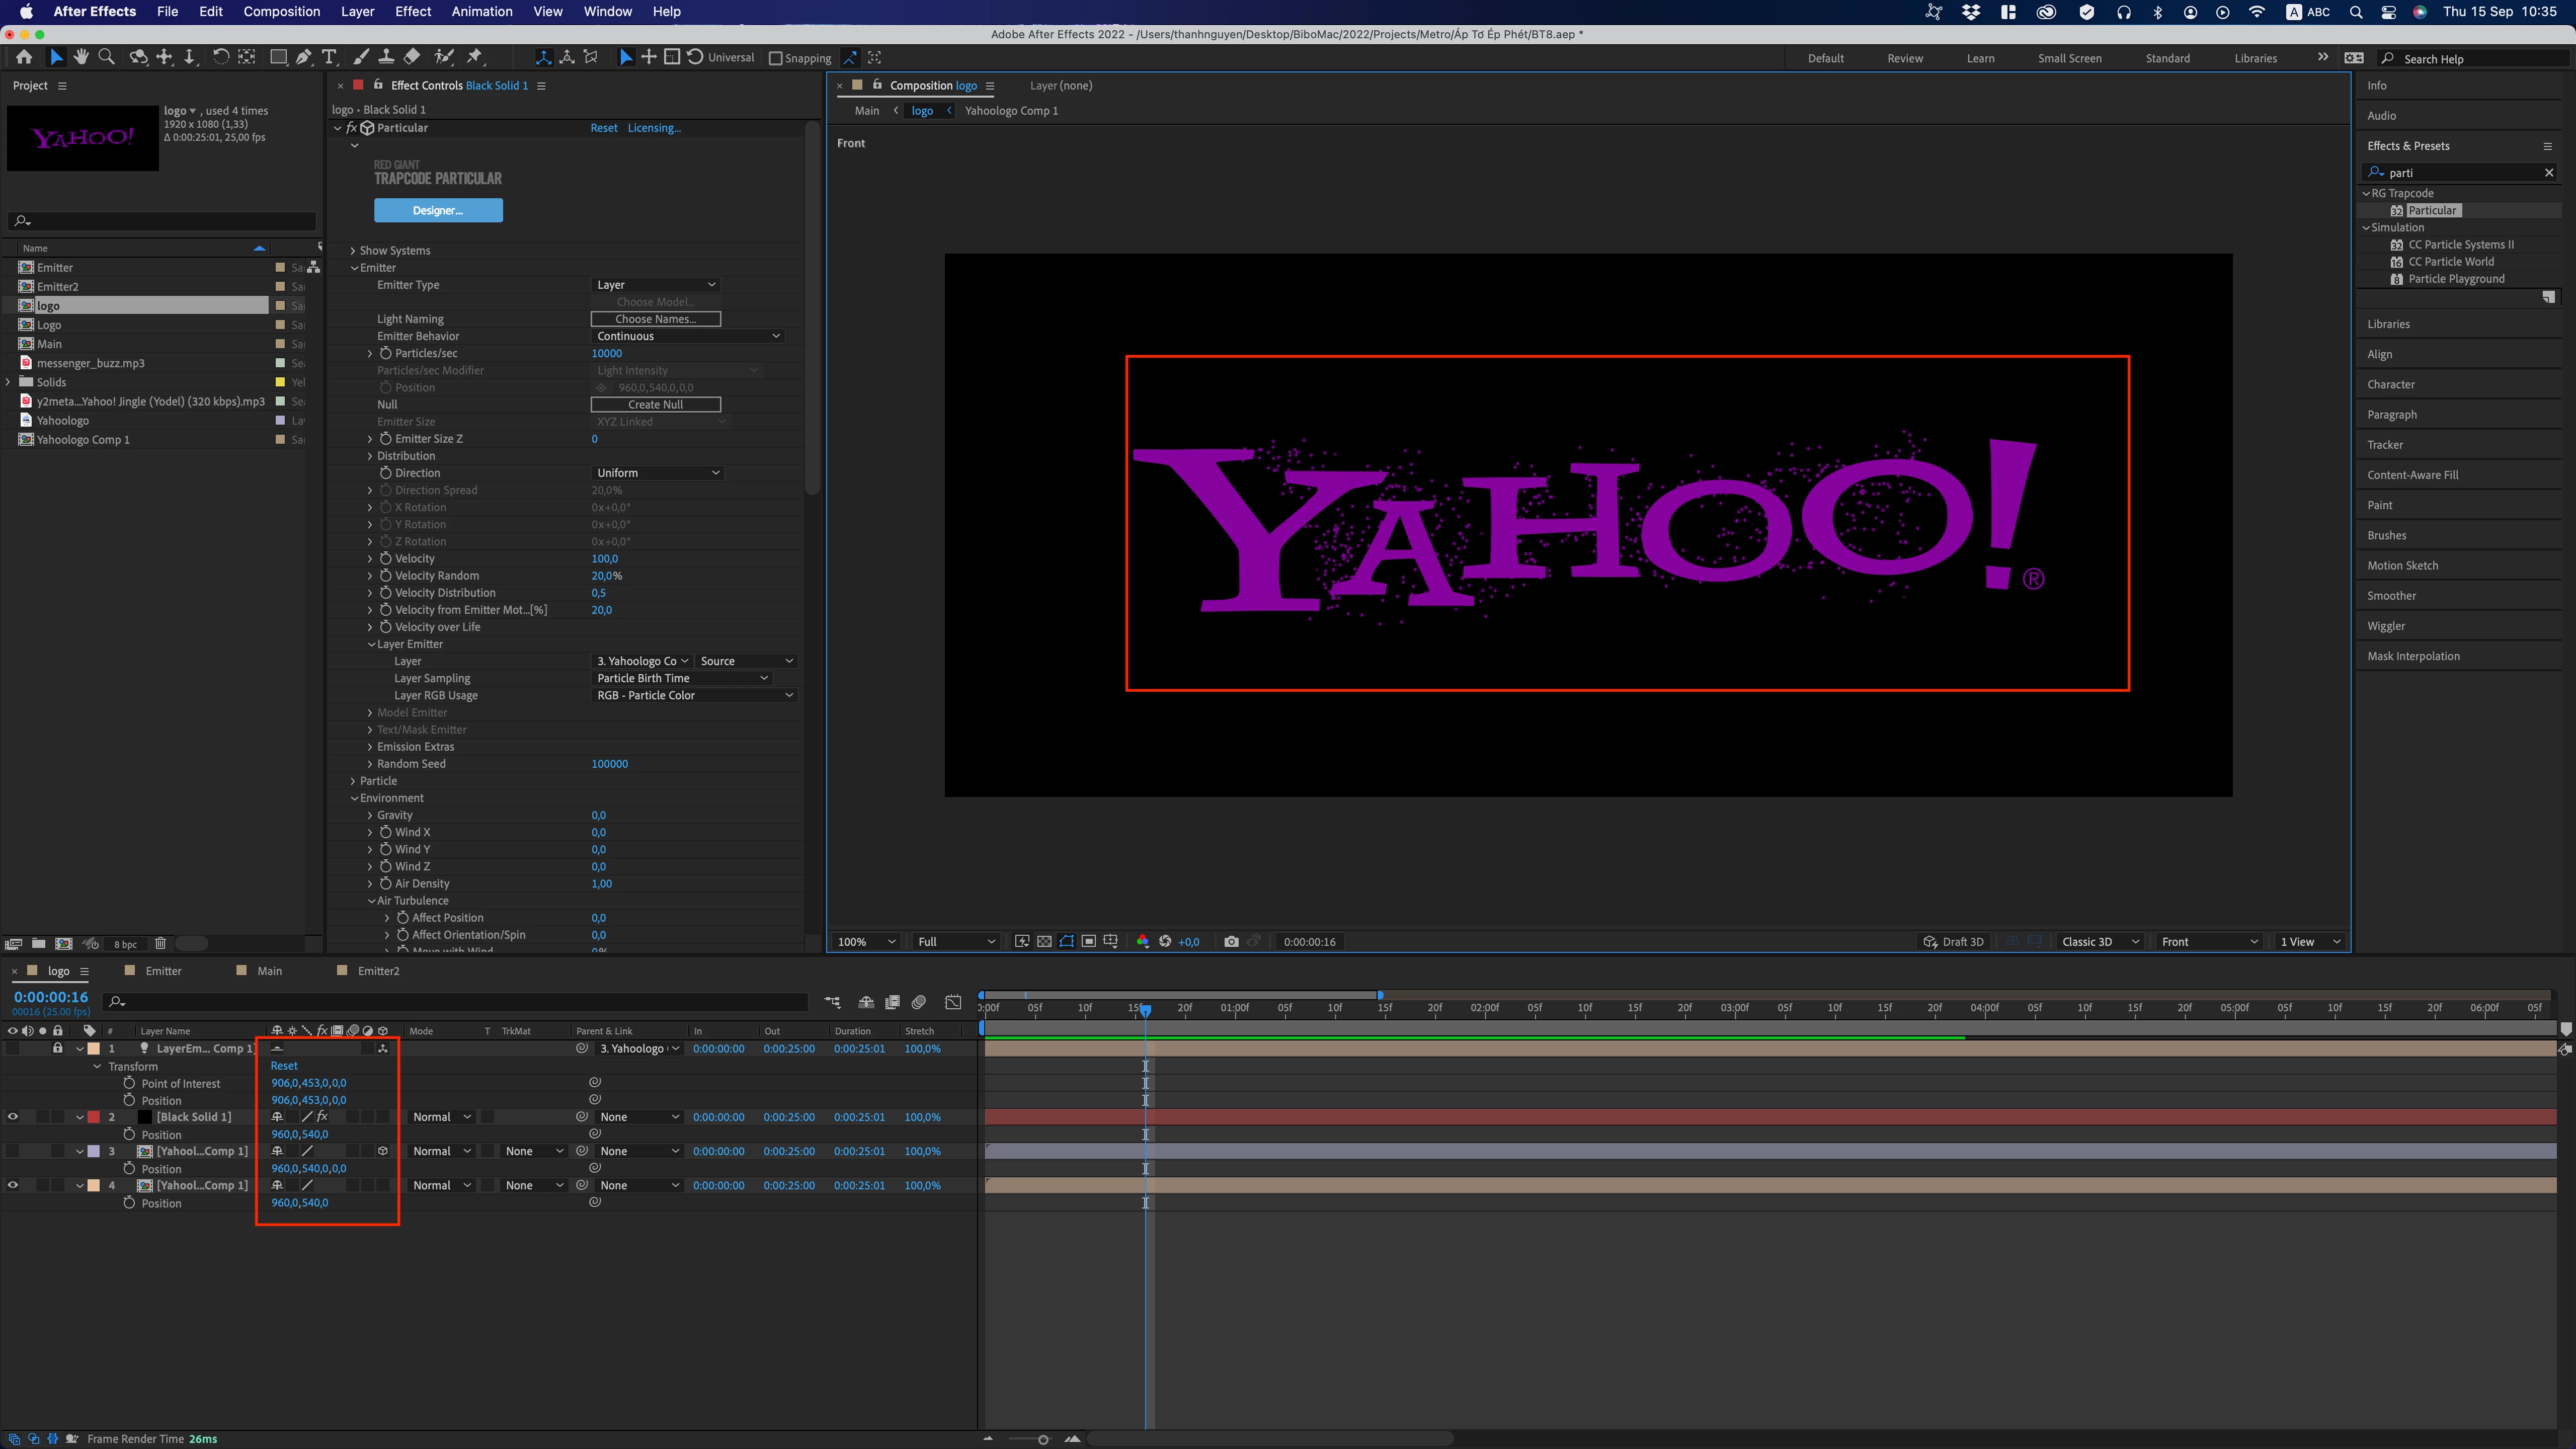
Task: Open the Effect menu
Action: pyautogui.click(x=413, y=12)
